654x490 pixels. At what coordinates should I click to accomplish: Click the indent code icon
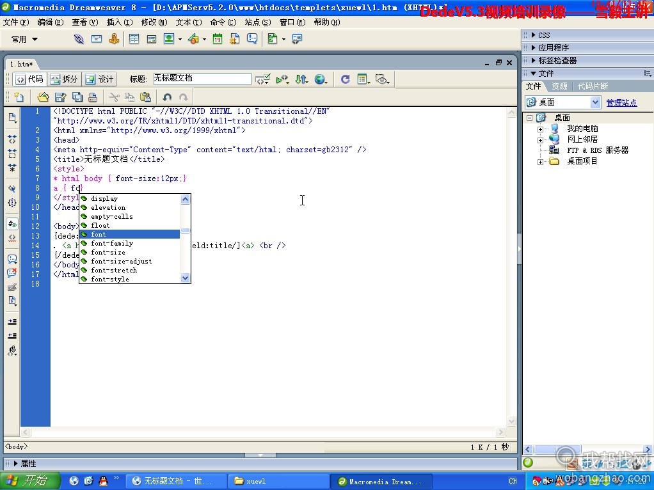tap(12, 322)
